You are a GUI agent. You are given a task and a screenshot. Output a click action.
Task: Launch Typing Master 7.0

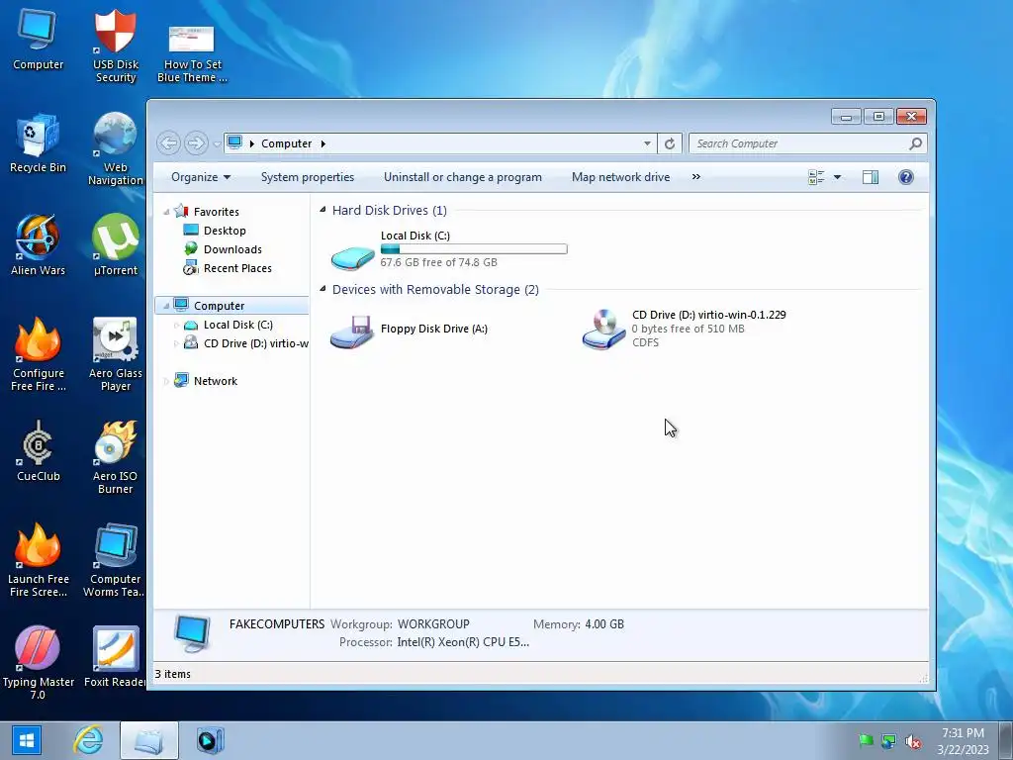tap(38, 662)
